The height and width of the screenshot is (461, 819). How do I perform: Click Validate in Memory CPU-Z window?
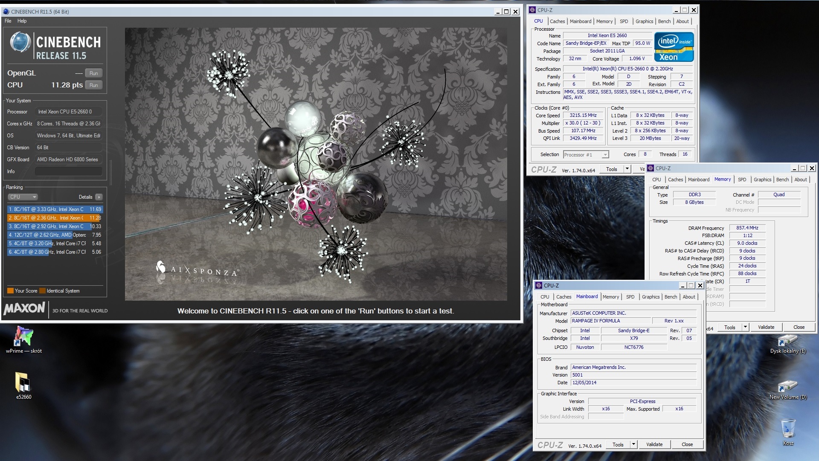[x=766, y=327]
